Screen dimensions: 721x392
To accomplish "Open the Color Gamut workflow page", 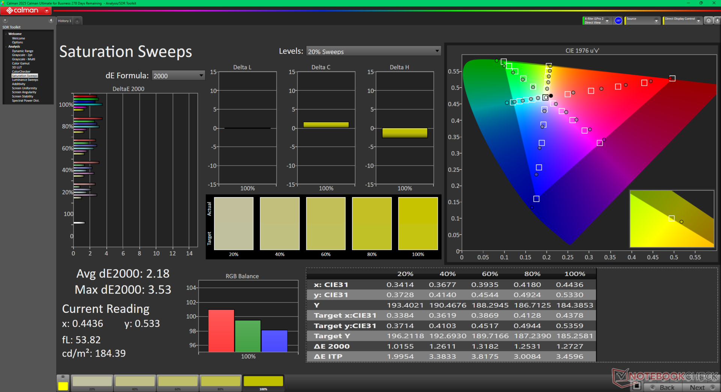I will (x=21, y=63).
